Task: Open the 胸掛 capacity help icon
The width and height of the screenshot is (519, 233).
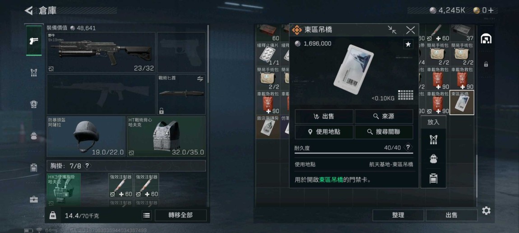Action: pyautogui.click(x=87, y=166)
